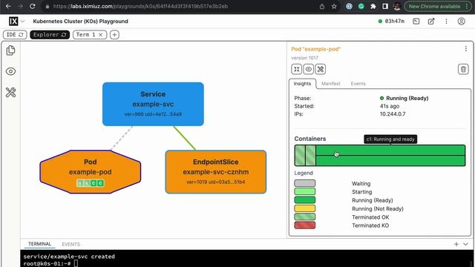The image size is (475, 267).
Task: Add a new tab with the plus button
Action: (x=114, y=35)
